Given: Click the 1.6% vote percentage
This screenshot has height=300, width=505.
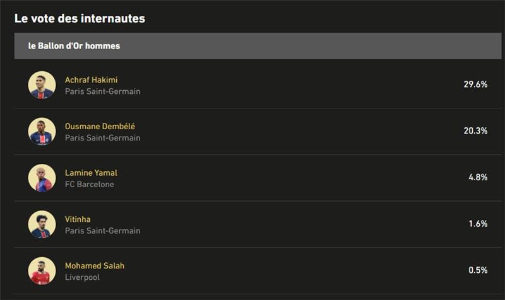Looking at the screenshot, I should 477,224.
